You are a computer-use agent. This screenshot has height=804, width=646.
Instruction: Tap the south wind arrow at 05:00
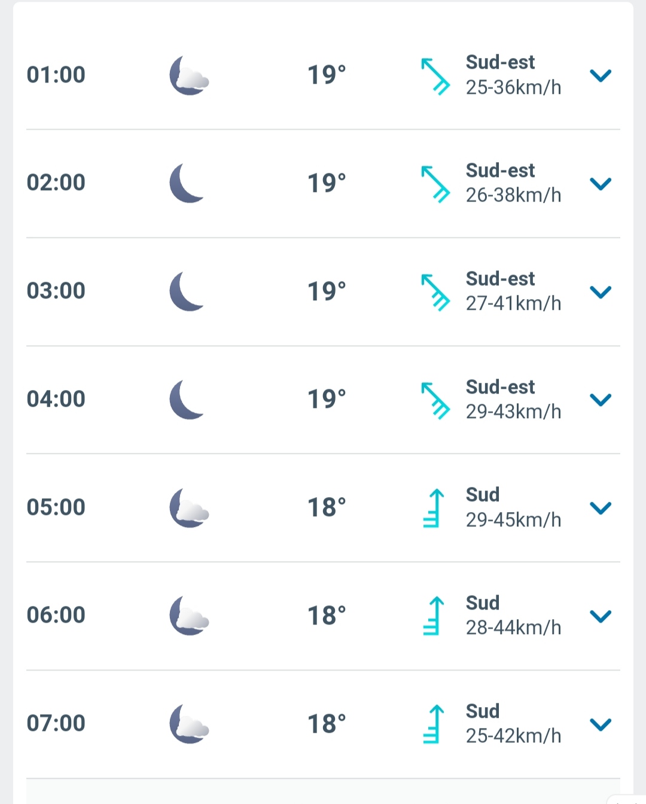(x=434, y=508)
